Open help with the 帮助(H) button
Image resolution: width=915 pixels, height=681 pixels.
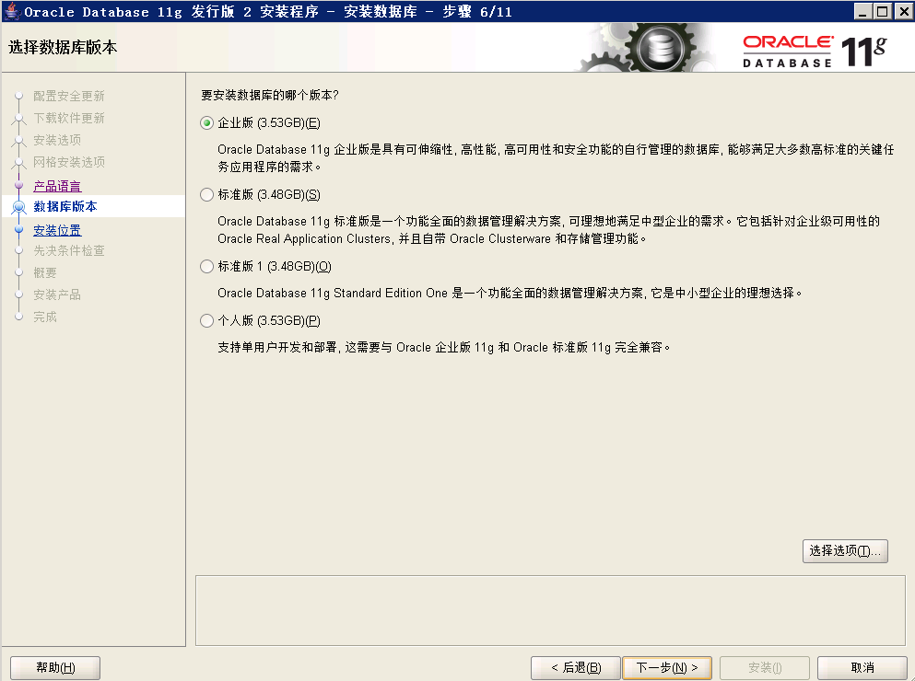(x=55, y=667)
